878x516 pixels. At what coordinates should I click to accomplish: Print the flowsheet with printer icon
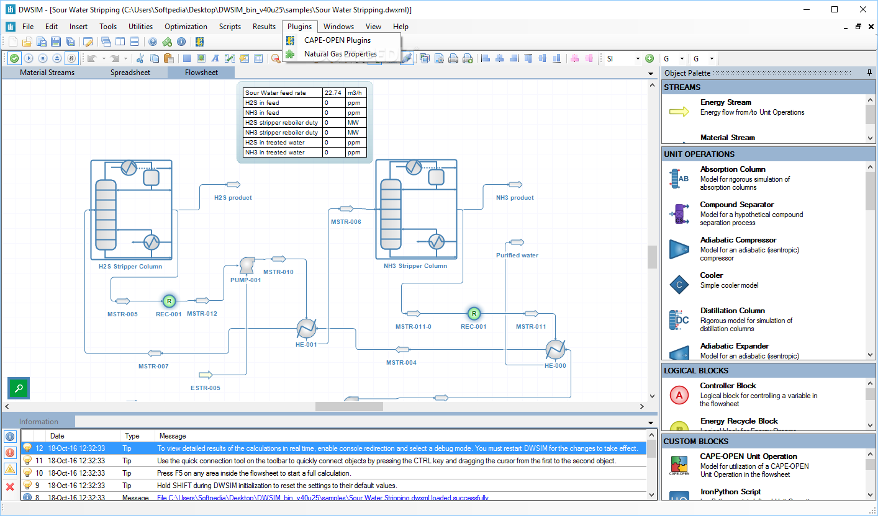coord(453,58)
